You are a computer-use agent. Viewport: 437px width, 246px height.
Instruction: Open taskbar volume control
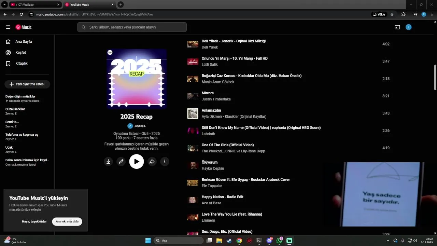click(x=415, y=241)
